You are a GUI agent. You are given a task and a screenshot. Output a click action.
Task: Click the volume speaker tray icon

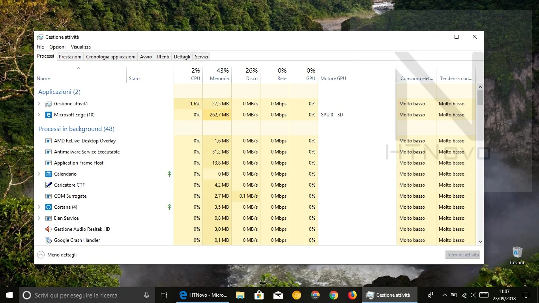point(473,295)
